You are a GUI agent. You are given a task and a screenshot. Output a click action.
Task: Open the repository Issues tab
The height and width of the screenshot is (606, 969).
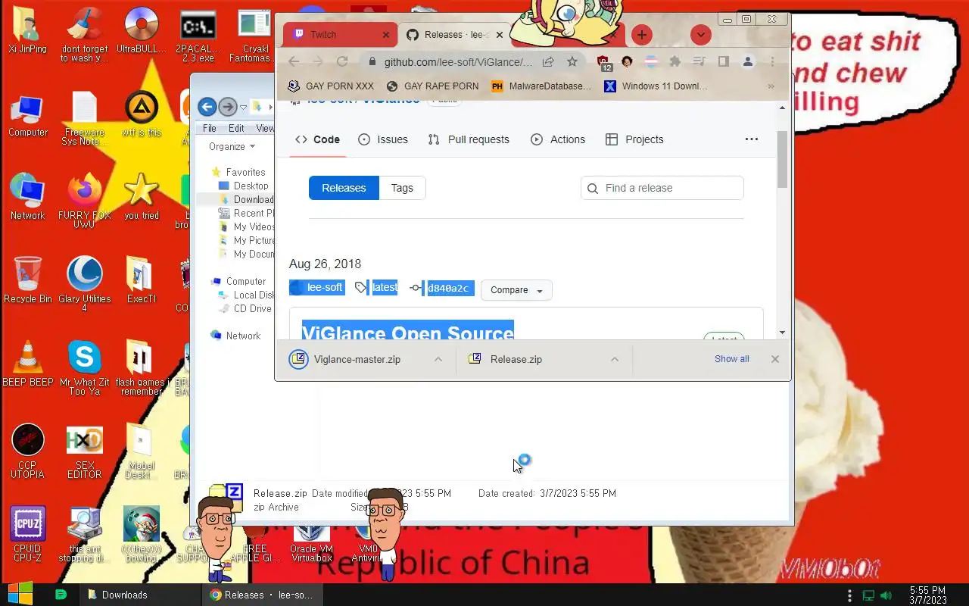[383, 139]
